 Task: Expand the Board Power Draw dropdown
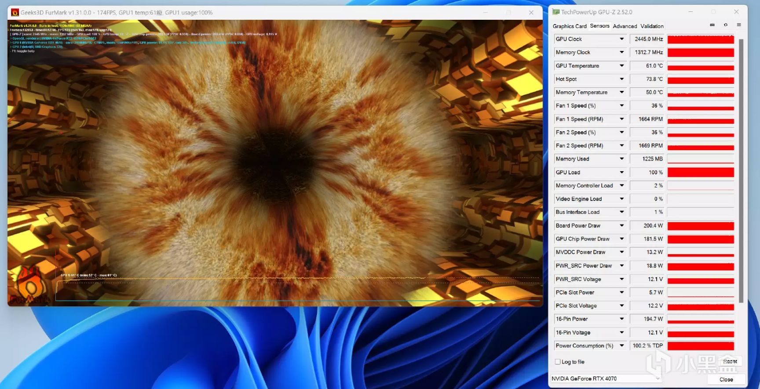click(x=622, y=226)
